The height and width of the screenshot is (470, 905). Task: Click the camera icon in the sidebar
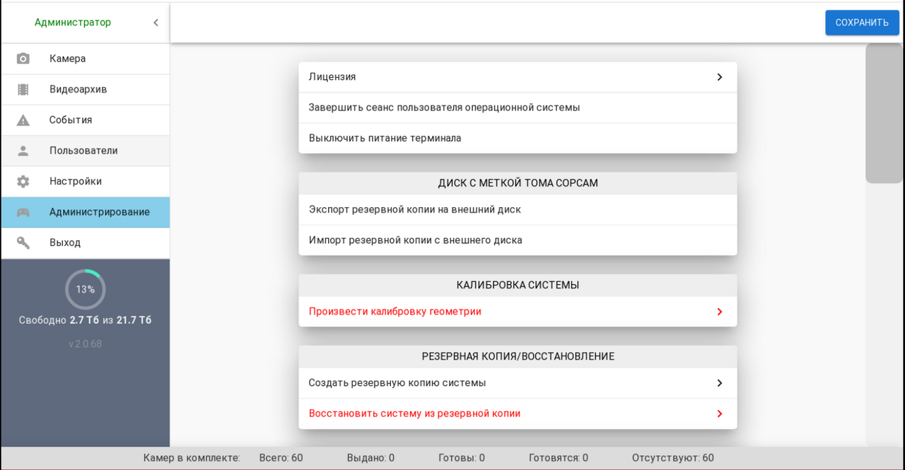point(23,59)
